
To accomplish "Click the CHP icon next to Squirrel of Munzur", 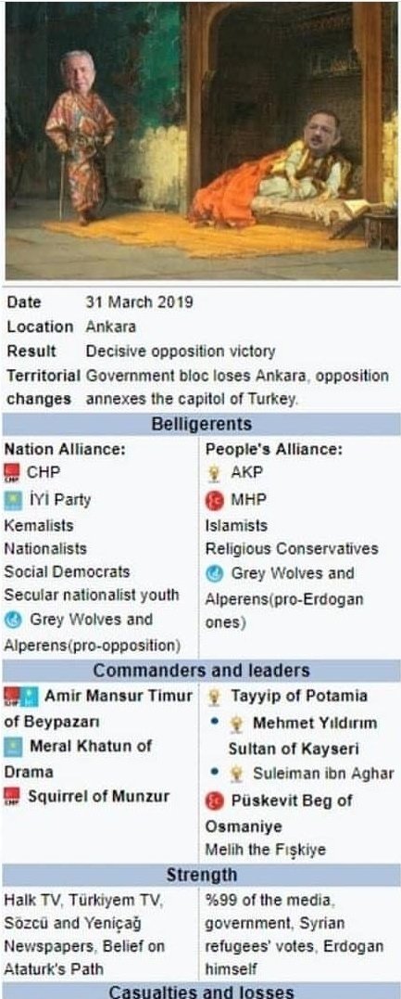I will [12, 796].
